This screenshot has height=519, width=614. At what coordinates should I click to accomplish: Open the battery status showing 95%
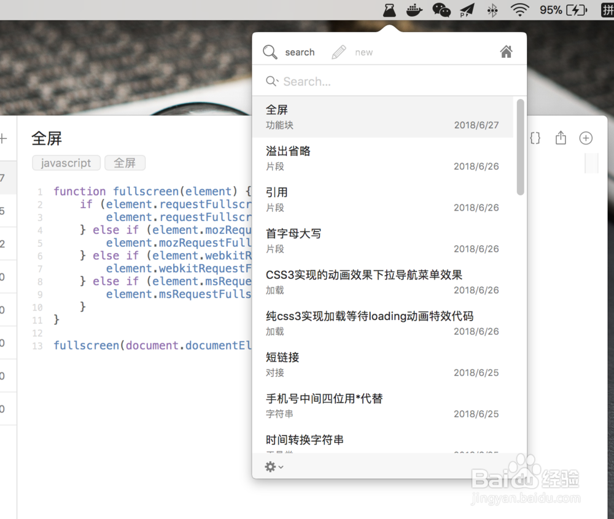[564, 10]
